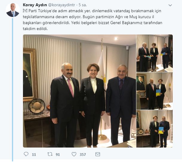Click the like count 357
The height and width of the screenshot is (163, 182).
(x=83, y=155)
